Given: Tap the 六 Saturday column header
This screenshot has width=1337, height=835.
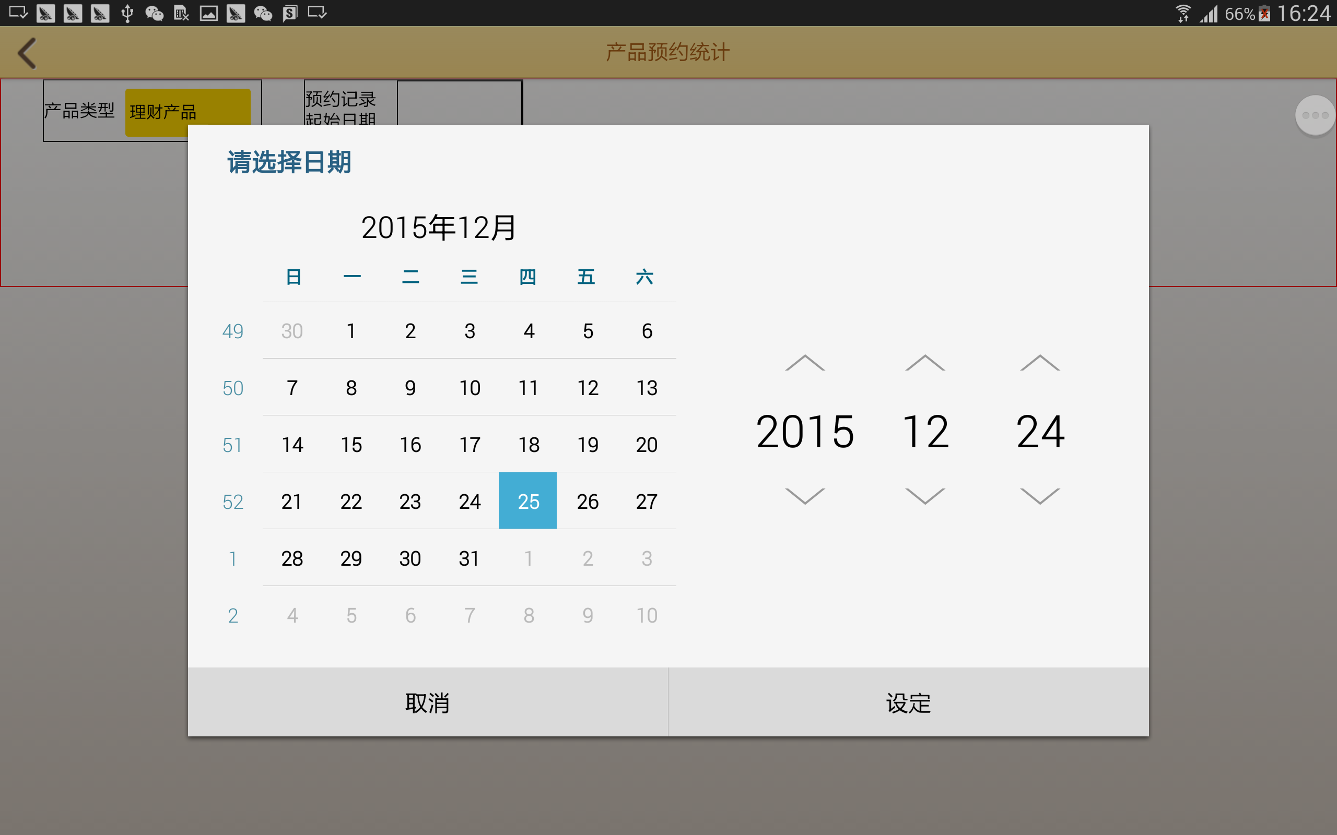Looking at the screenshot, I should [645, 277].
